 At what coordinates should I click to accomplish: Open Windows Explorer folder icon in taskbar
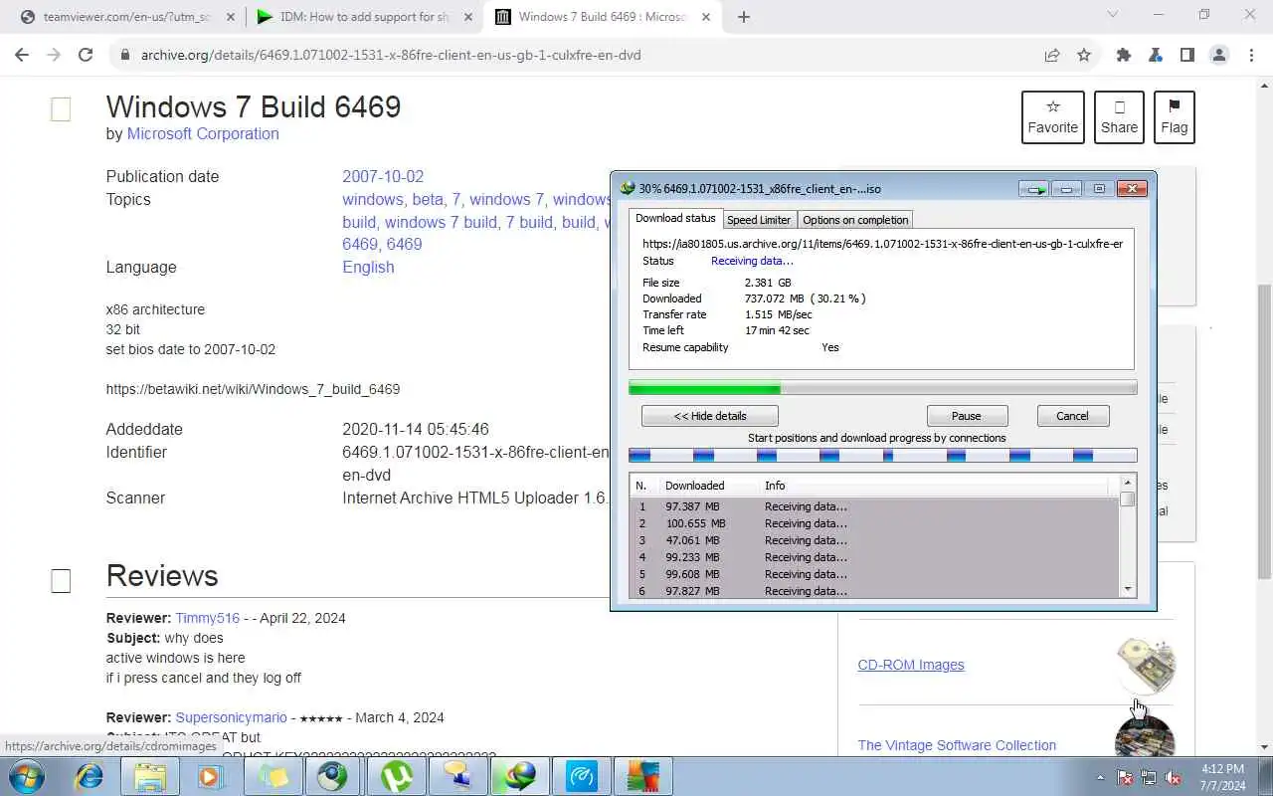click(x=150, y=776)
